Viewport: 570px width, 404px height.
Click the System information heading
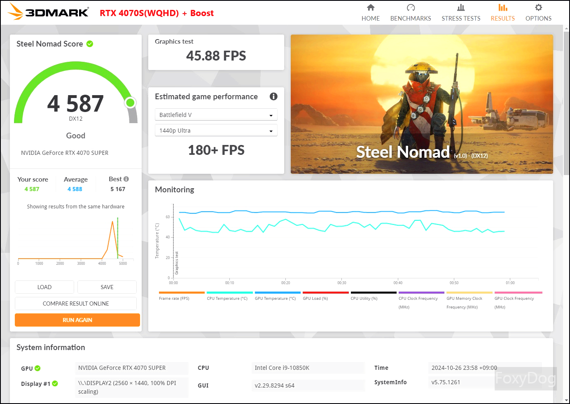tap(51, 347)
